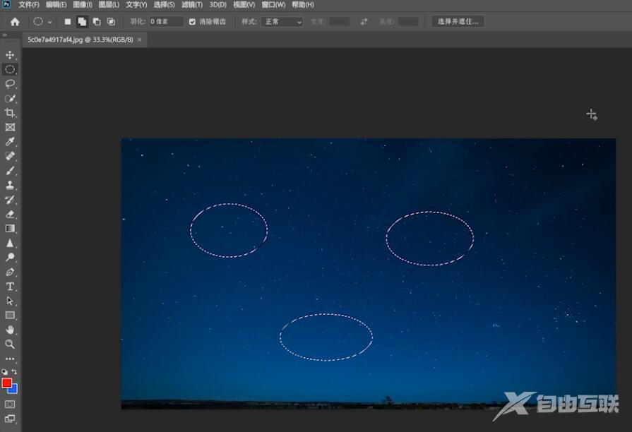Toggle the 消除锯齿 anti-alias checkbox
The width and height of the screenshot is (632, 432).
point(192,22)
